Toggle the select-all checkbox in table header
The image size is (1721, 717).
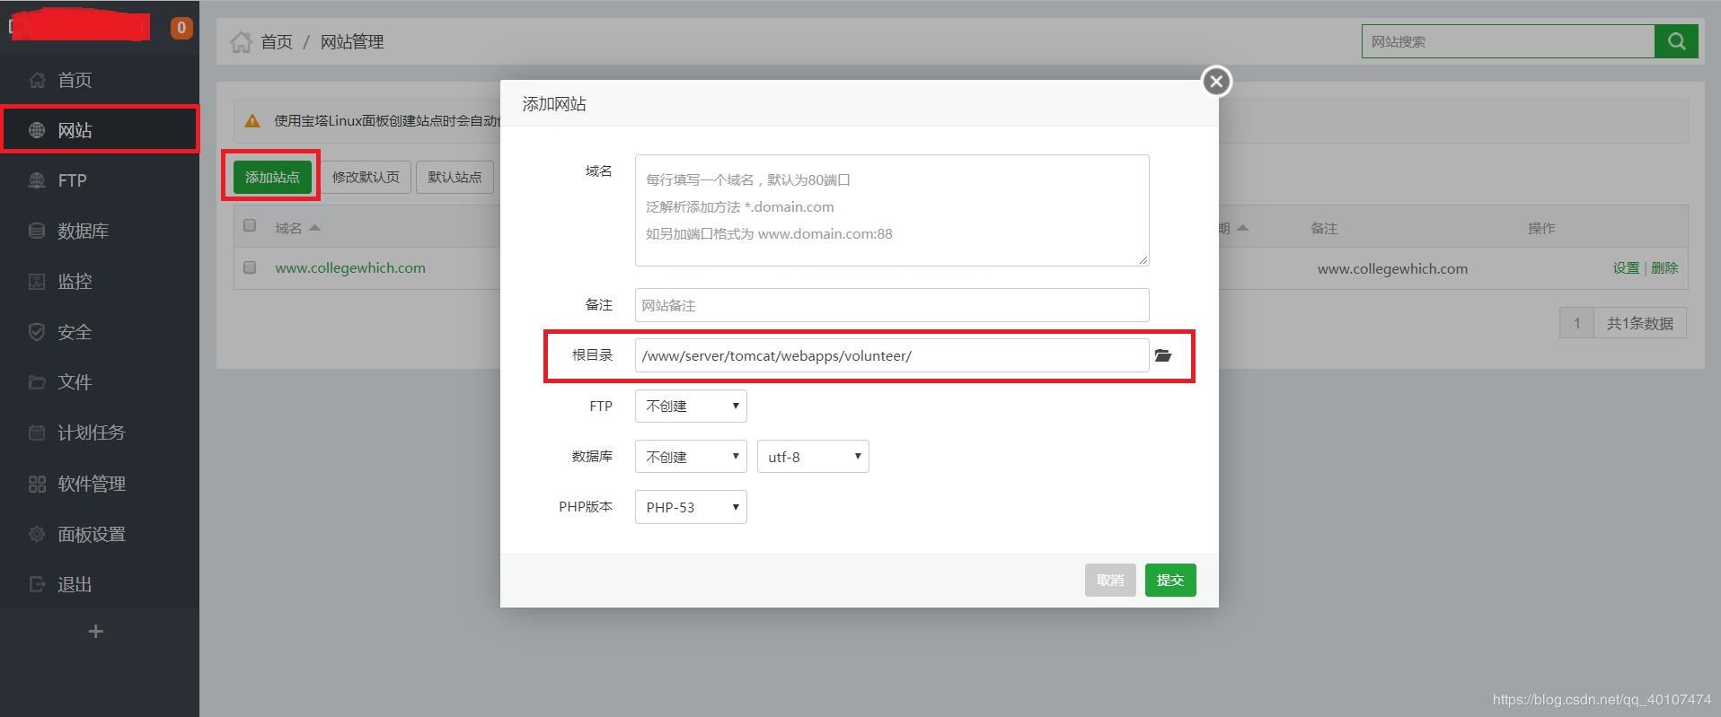tap(250, 226)
